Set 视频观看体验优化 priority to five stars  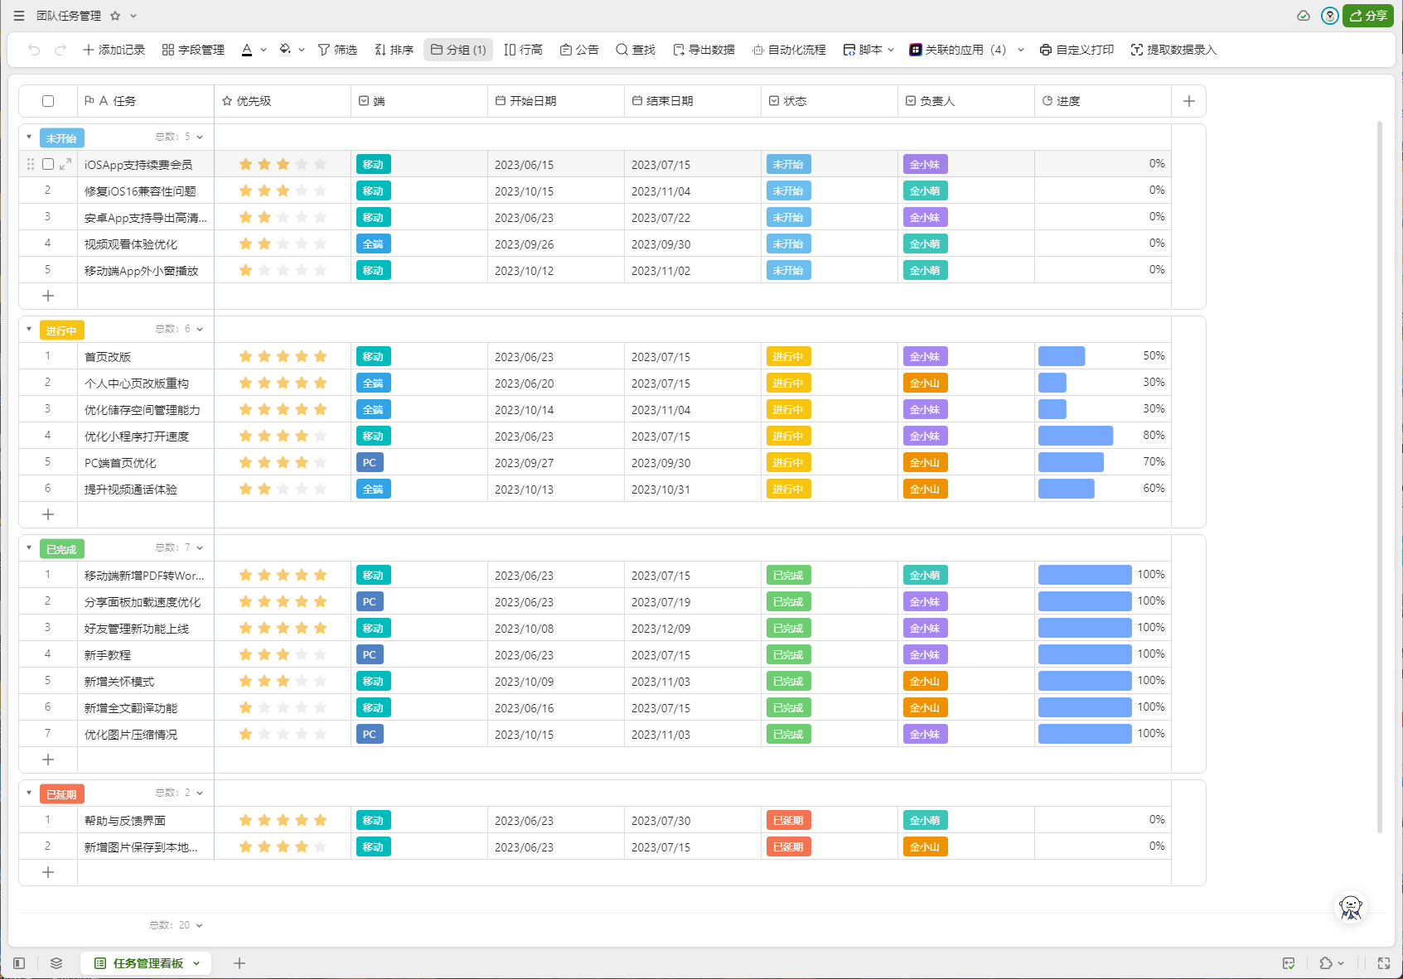[x=321, y=244]
